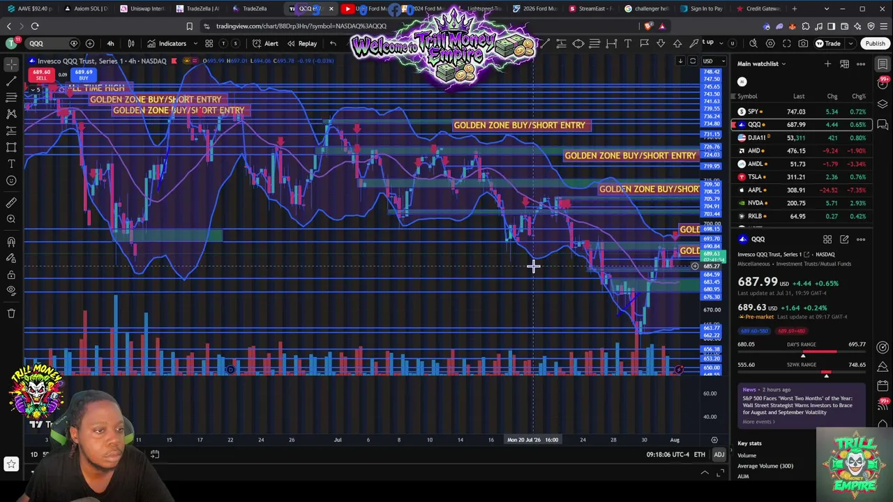Toggle ETH extended trading hours
Screen dimensions: 893x502
(x=699, y=455)
